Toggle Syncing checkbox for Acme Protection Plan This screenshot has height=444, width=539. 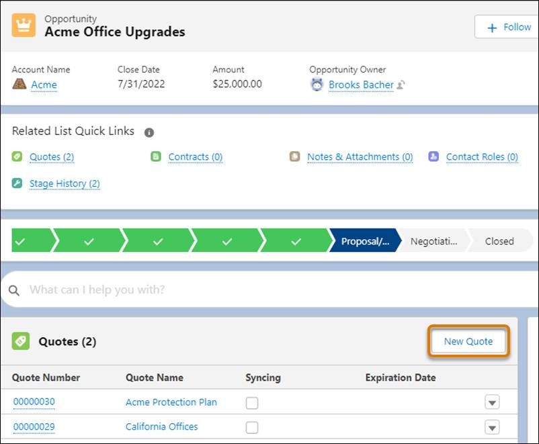252,402
